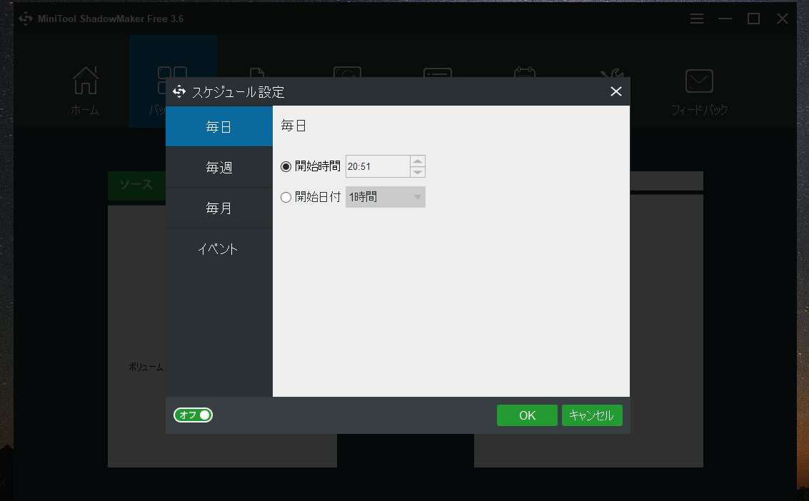Decrease the start time with down arrow
This screenshot has height=501, width=809.
tap(418, 172)
